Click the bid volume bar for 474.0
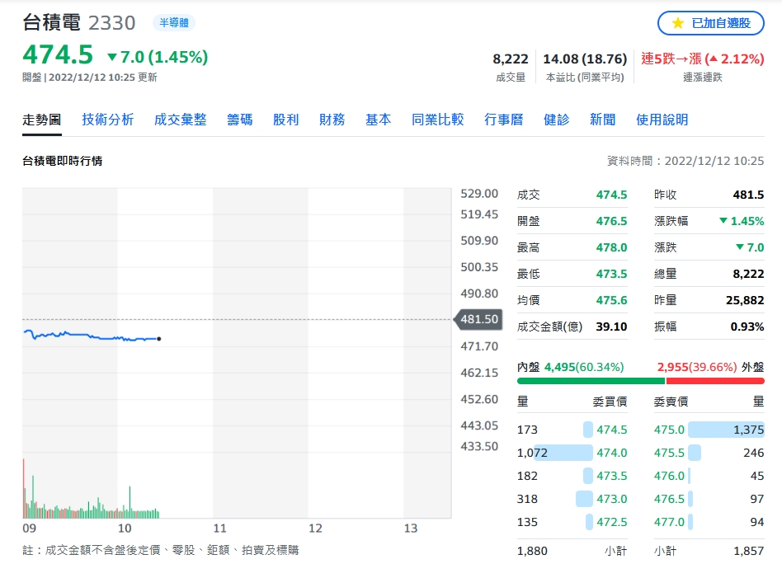The width and height of the screenshot is (782, 578). (563, 453)
